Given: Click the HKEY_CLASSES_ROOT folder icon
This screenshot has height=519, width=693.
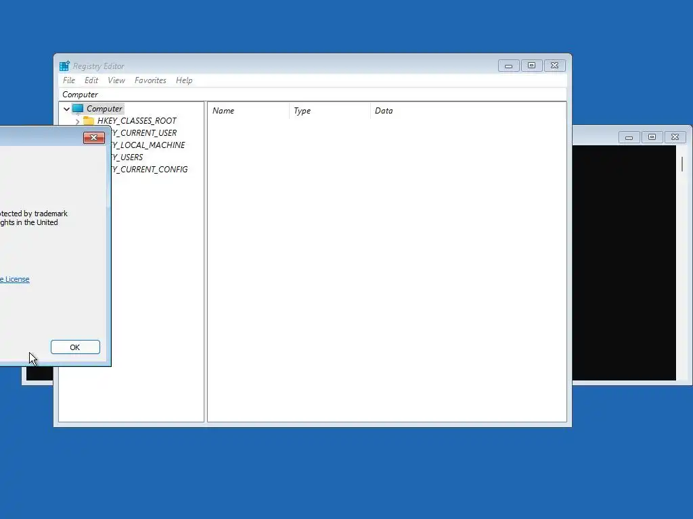Looking at the screenshot, I should [89, 120].
